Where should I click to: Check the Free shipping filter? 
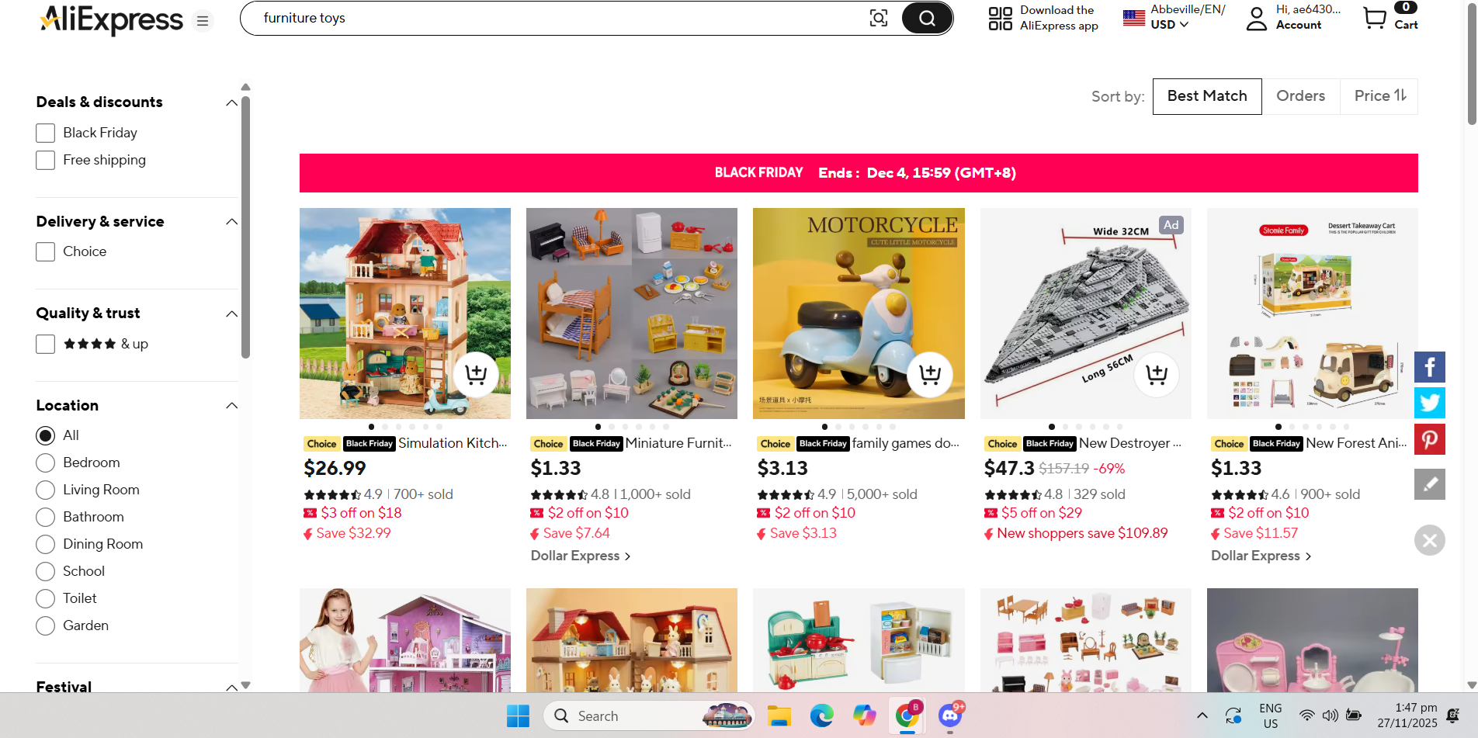click(45, 160)
